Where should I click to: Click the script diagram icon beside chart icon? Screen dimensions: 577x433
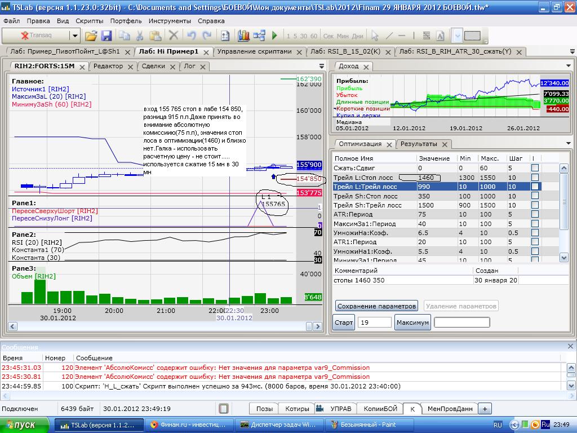point(259,36)
